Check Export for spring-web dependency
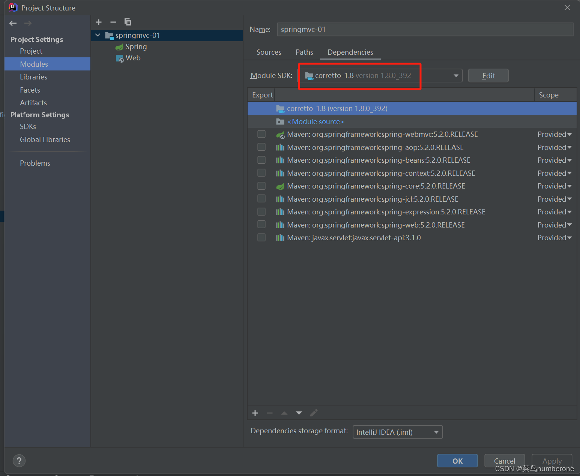 pyautogui.click(x=261, y=225)
